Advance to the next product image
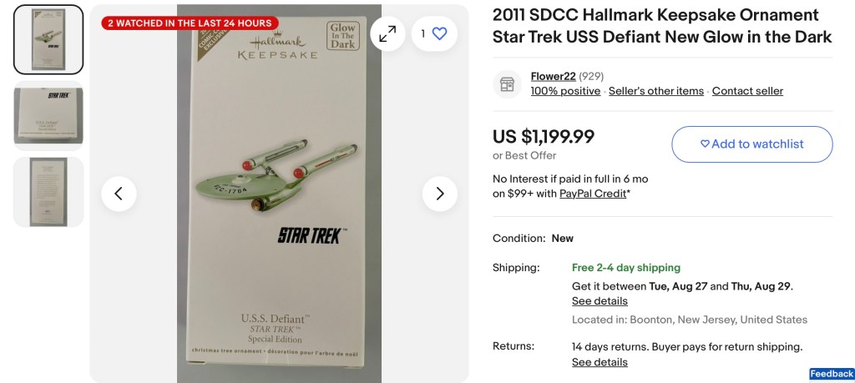Screen dimensions: 855x383 tap(439, 194)
